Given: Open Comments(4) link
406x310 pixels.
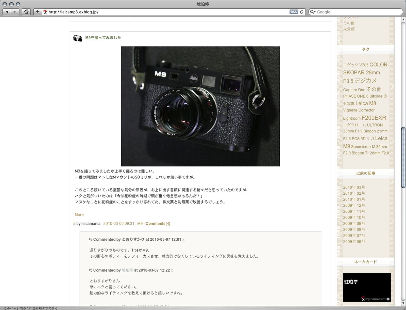Looking at the screenshot, I should (158, 224).
